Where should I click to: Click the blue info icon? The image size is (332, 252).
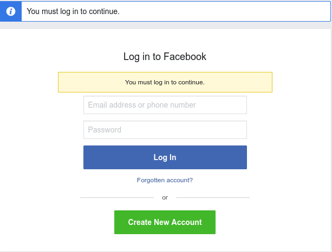click(x=11, y=11)
